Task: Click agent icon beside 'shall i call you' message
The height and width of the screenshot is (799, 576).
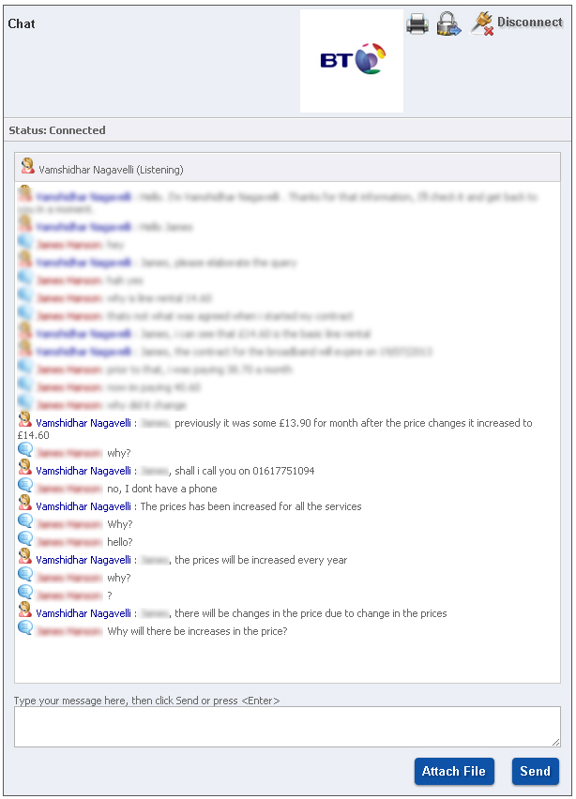Action: [x=25, y=468]
